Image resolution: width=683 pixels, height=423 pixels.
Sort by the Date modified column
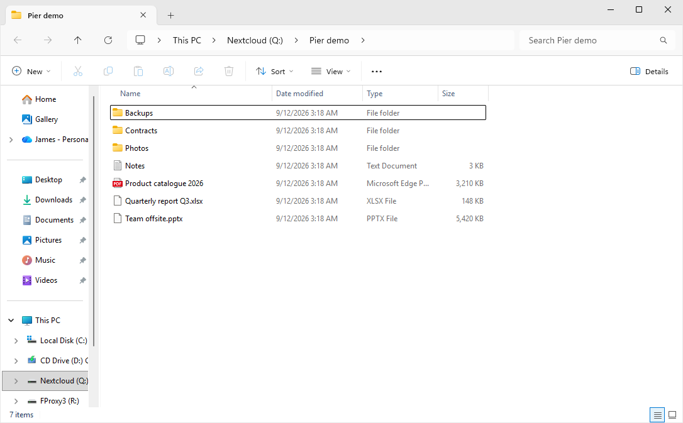tap(317, 94)
